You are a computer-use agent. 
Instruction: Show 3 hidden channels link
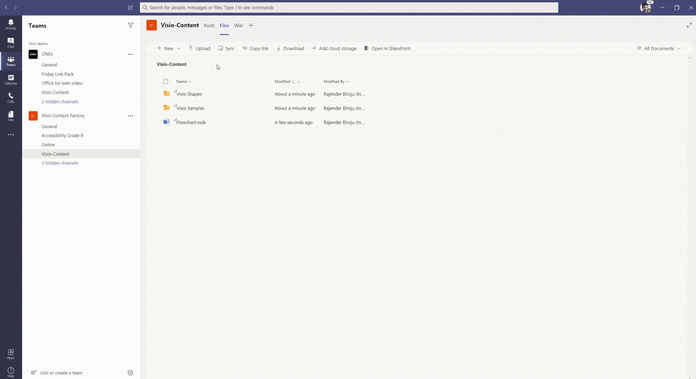60,163
